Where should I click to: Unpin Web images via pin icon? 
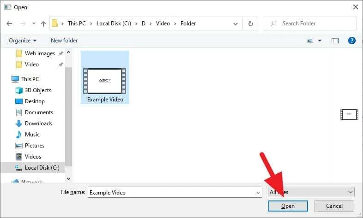click(x=60, y=53)
